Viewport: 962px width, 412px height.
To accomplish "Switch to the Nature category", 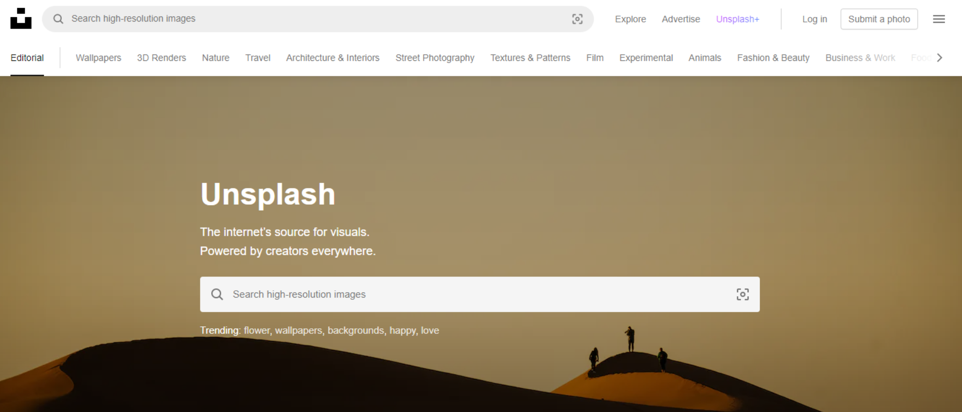I will pos(216,58).
